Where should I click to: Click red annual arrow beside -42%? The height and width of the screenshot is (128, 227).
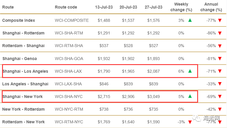(220, 109)
